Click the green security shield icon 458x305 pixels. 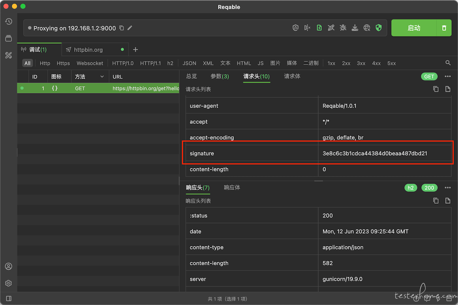pos(379,28)
